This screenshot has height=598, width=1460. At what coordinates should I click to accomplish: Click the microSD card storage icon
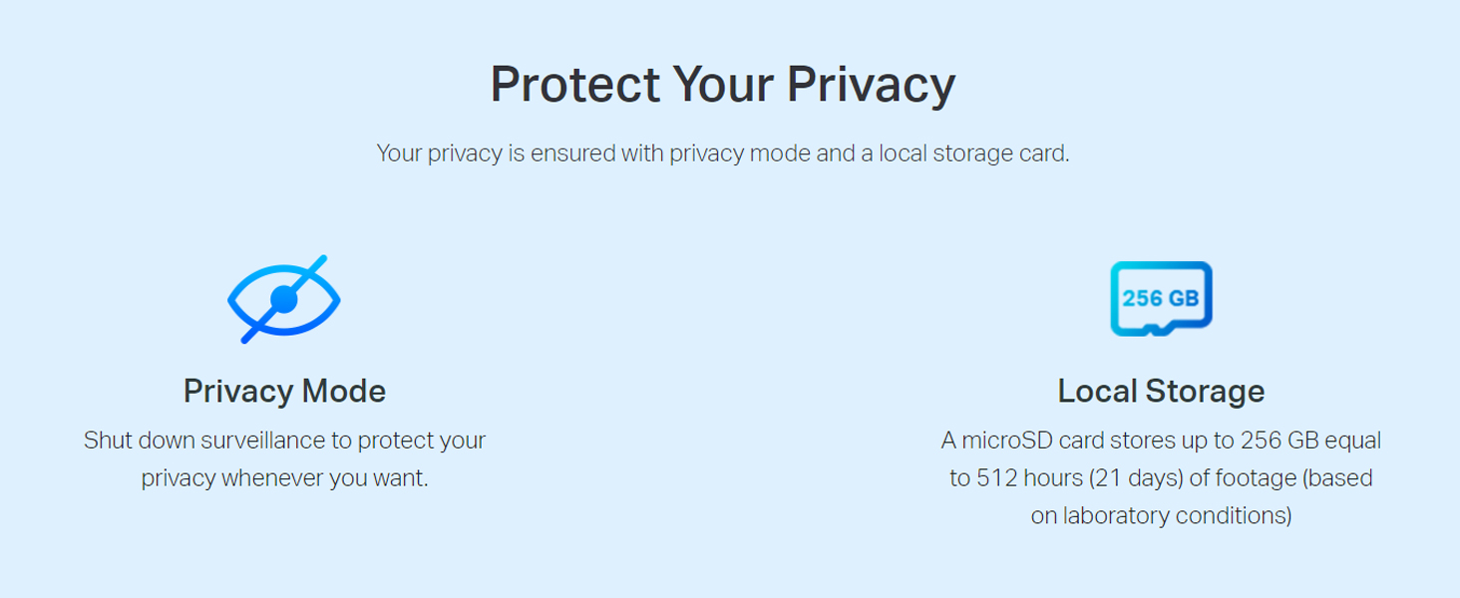point(1161,299)
